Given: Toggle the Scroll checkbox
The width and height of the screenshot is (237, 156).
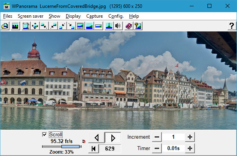Looking at the screenshot, I should click(x=44, y=134).
